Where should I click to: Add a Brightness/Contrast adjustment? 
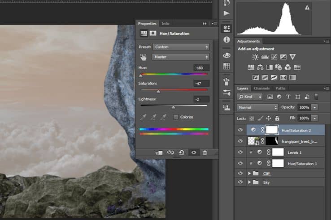pos(255,57)
